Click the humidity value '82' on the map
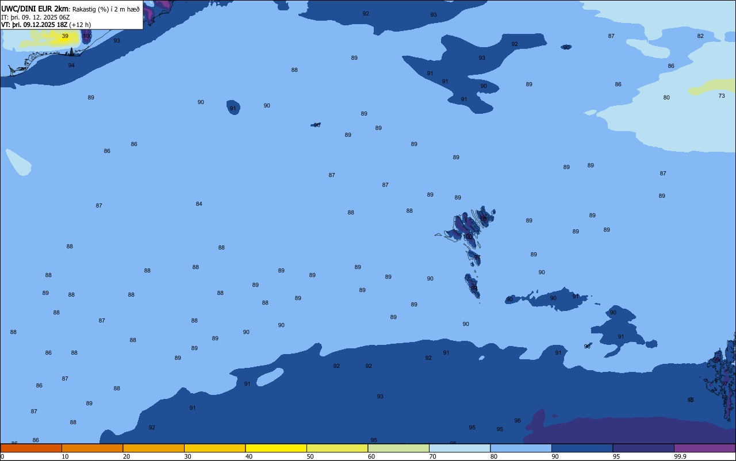The image size is (736, 461). click(700, 36)
